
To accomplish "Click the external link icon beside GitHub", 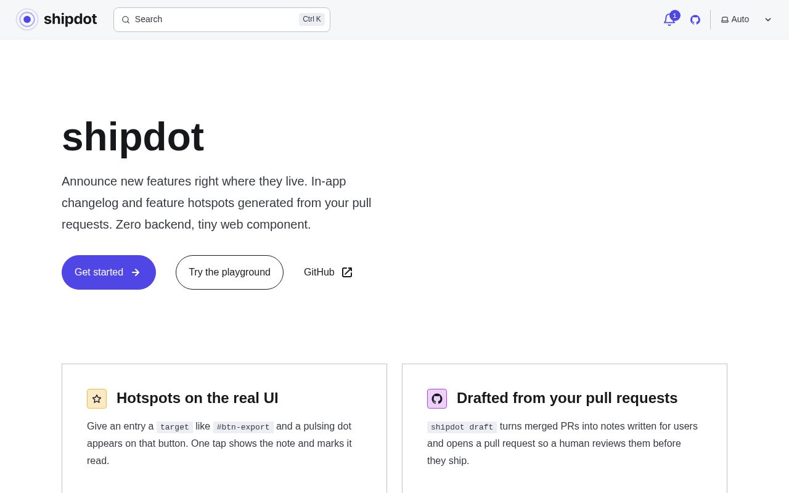I will [347, 272].
